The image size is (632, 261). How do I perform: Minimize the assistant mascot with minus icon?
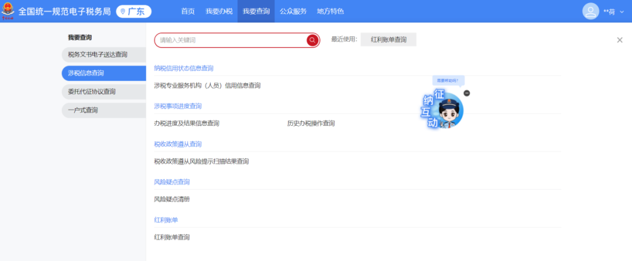466,93
